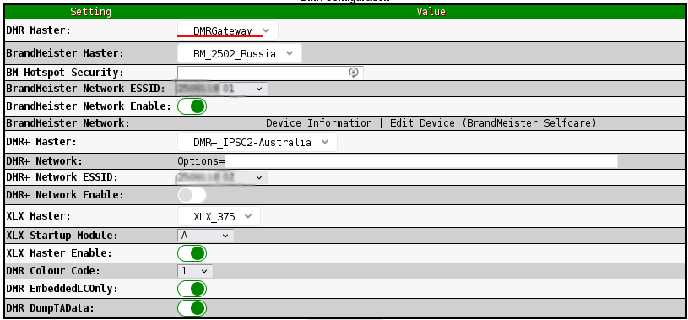Toggle the BrandMeister Network Enable switch

tap(192, 106)
